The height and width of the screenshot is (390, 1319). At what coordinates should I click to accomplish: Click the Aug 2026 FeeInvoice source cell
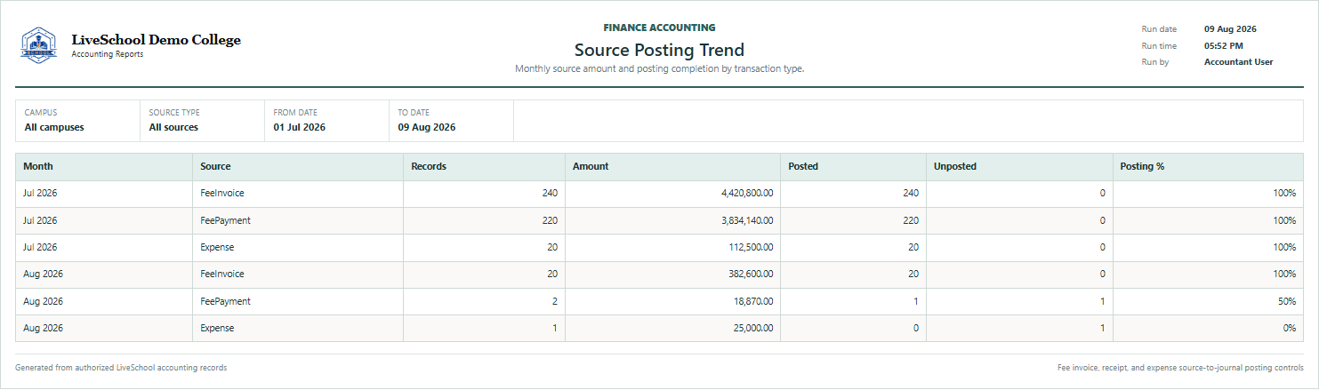tap(297, 275)
